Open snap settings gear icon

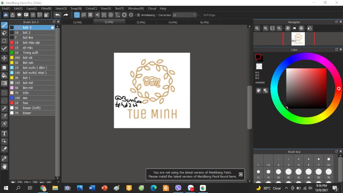point(131,15)
